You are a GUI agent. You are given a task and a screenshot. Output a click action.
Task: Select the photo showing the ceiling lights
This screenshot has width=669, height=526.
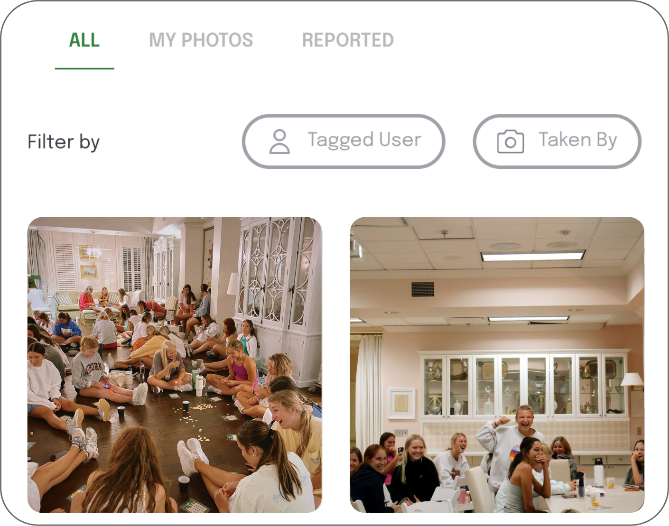coord(497,365)
